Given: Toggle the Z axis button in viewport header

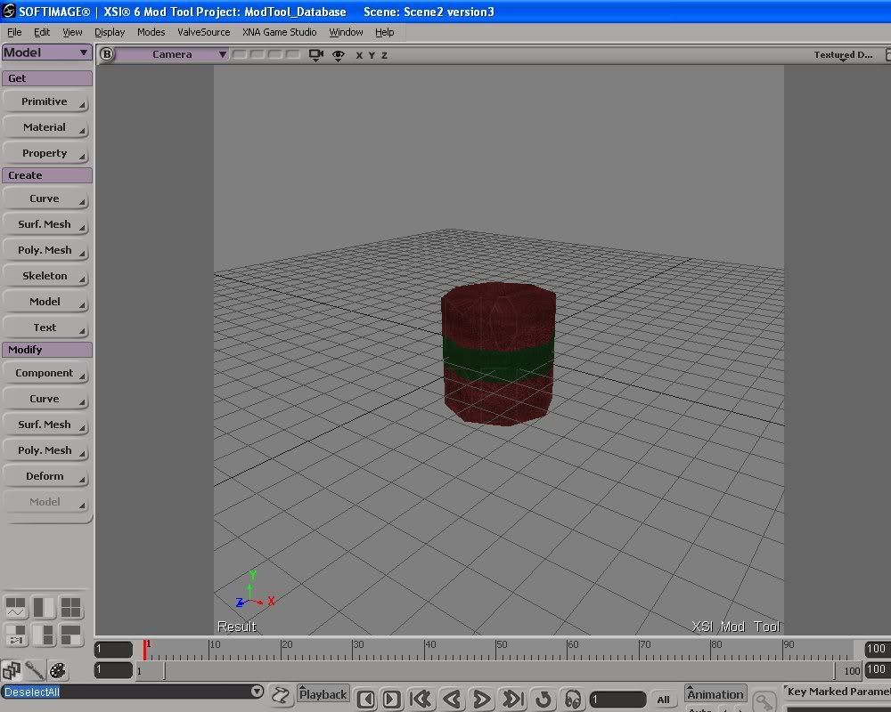Looking at the screenshot, I should pos(384,55).
